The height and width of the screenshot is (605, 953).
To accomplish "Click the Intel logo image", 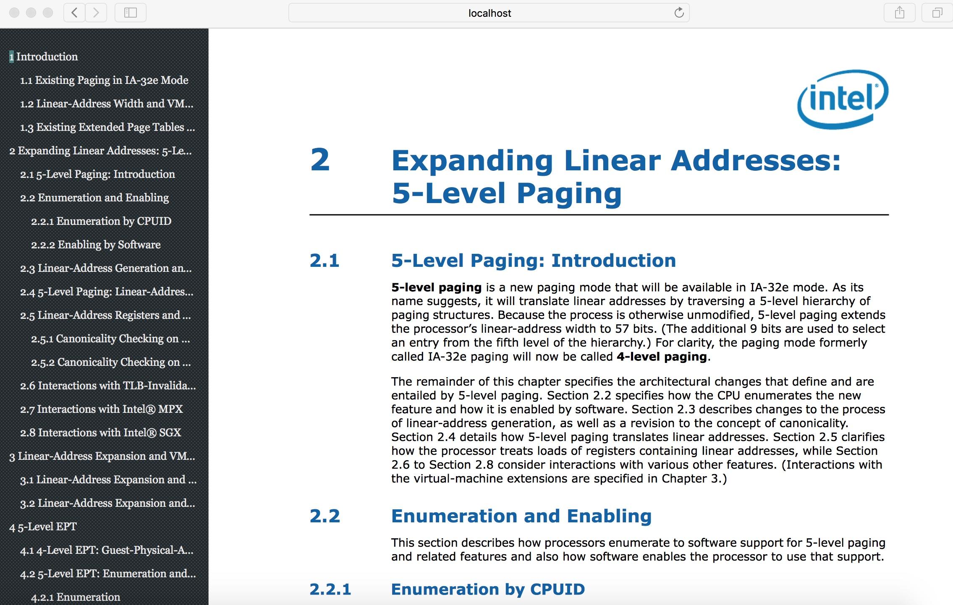I will point(842,99).
